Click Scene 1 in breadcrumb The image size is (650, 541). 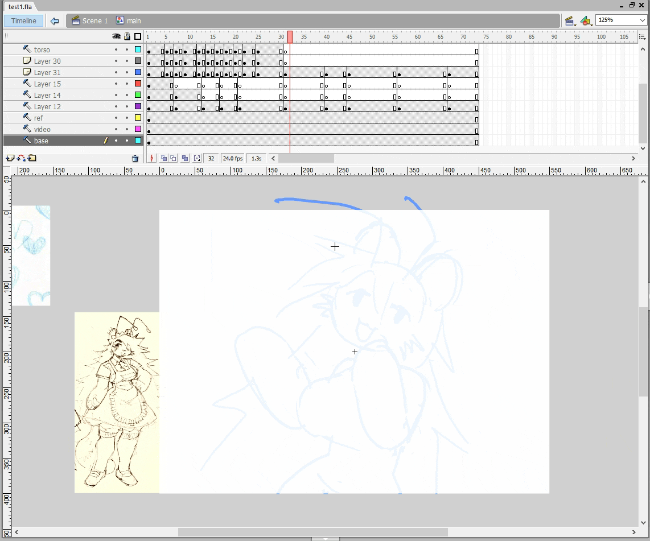tap(94, 21)
